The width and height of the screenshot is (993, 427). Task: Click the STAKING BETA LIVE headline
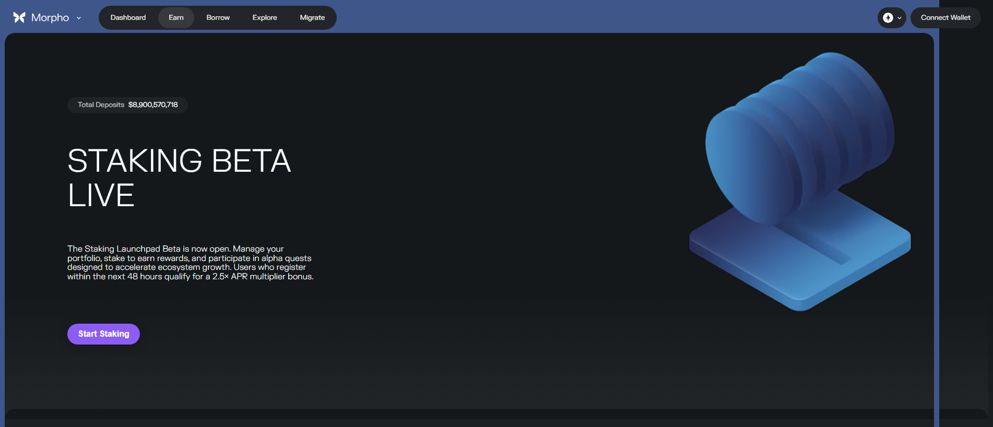[x=179, y=177]
